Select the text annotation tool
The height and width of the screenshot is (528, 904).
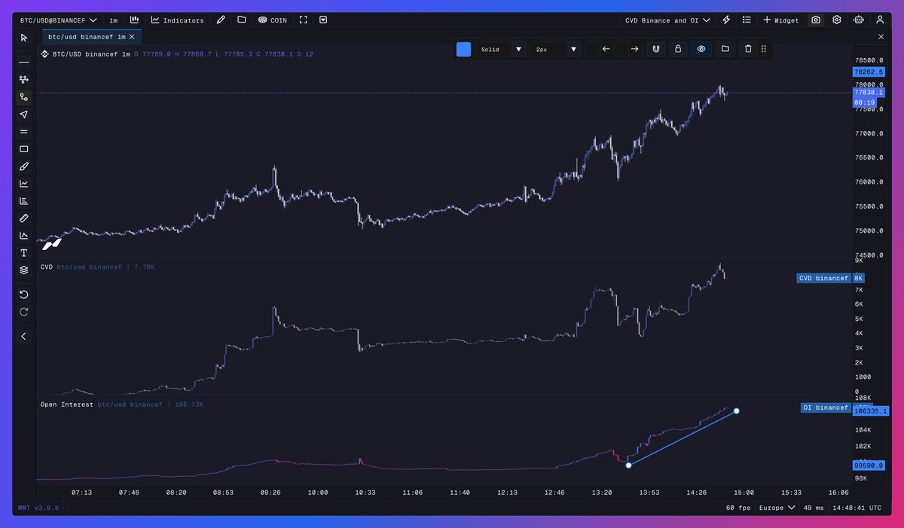(24, 253)
